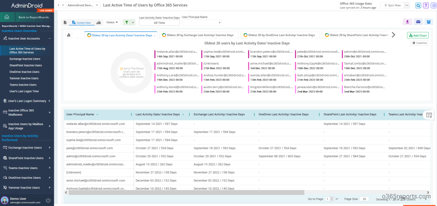Open column chooser icon at table right
The width and height of the screenshot is (437, 206).
(x=429, y=115)
